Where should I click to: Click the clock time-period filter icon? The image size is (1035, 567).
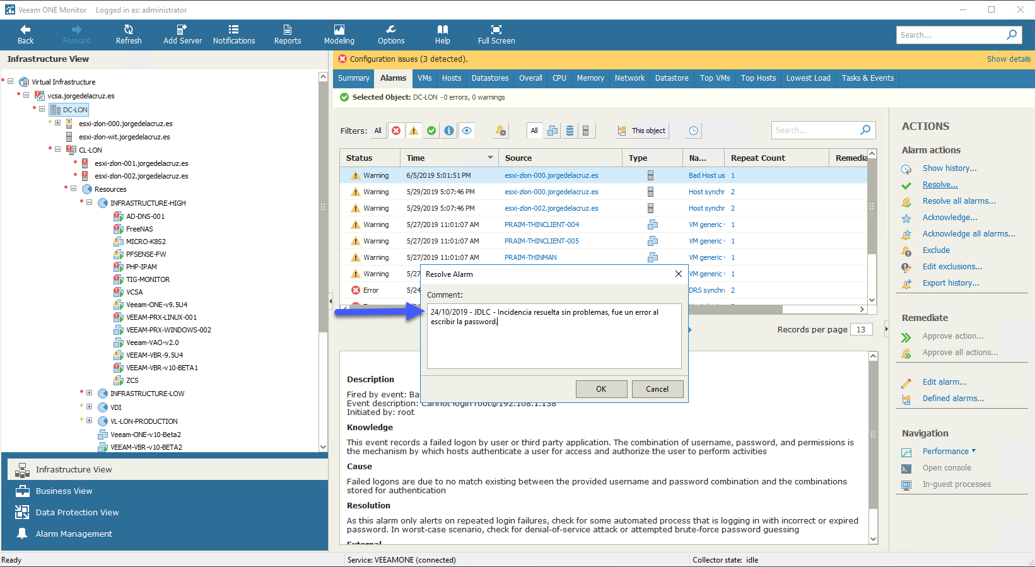point(693,131)
